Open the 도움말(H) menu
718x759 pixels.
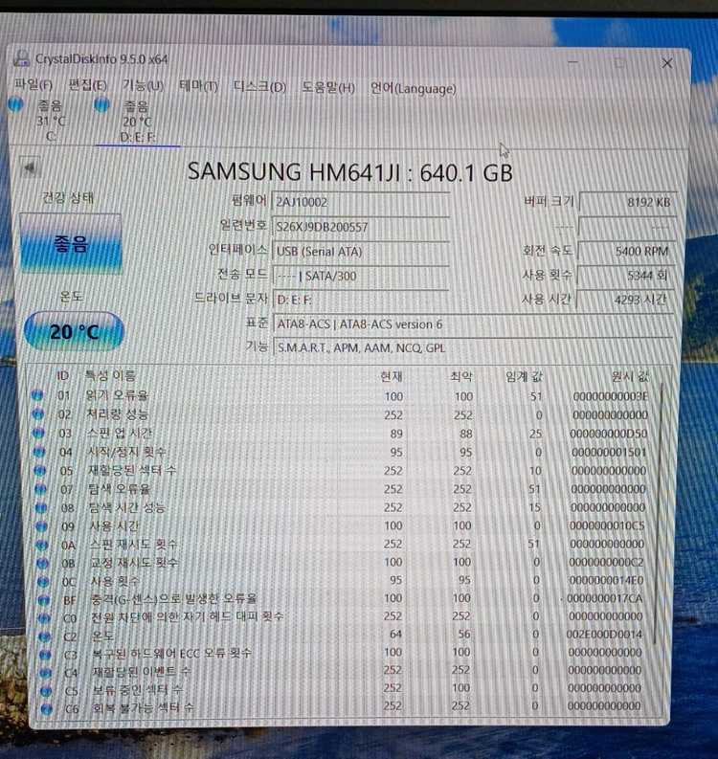click(328, 88)
